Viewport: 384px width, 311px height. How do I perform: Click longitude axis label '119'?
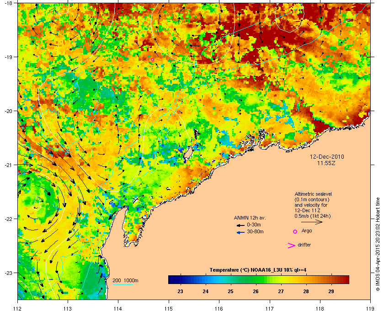pyautogui.click(x=370, y=309)
